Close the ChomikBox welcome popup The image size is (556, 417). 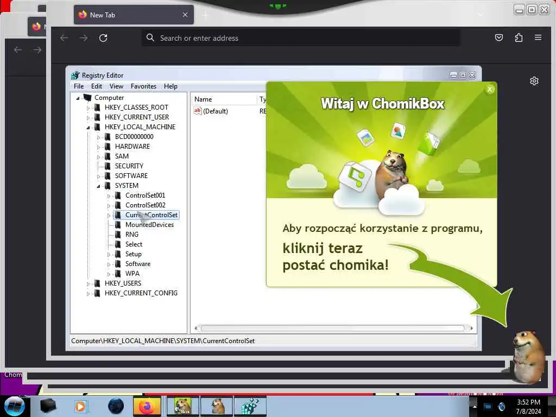(x=490, y=90)
